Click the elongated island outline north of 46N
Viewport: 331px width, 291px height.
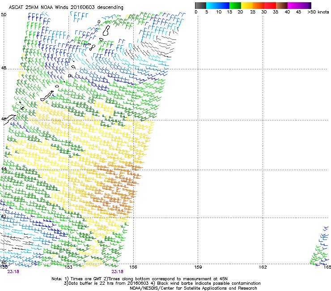click(47, 96)
